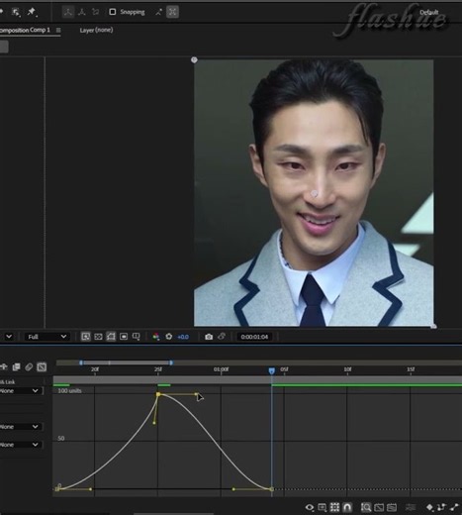Open the channel and color management icon
Screen dimensions: 462x515
click(156, 337)
